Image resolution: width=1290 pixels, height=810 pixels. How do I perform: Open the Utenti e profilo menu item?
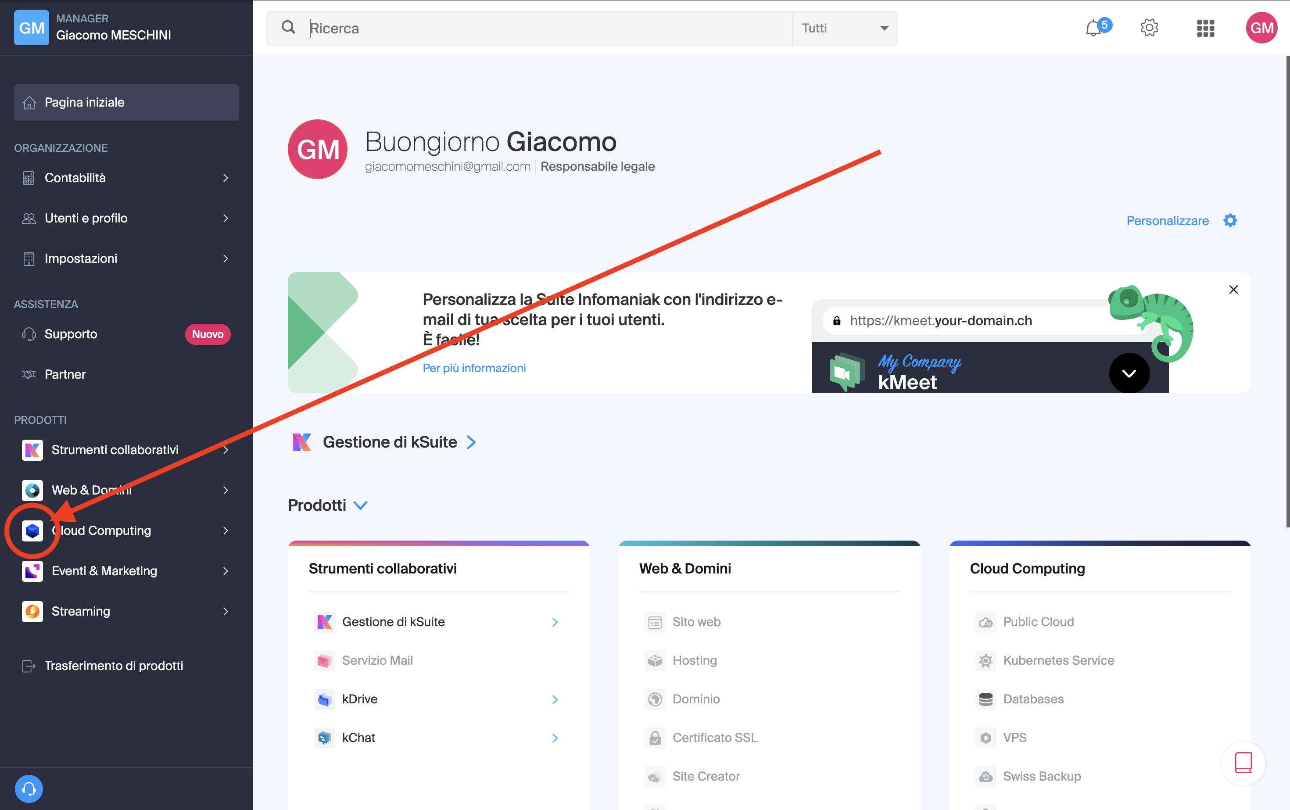click(x=126, y=218)
